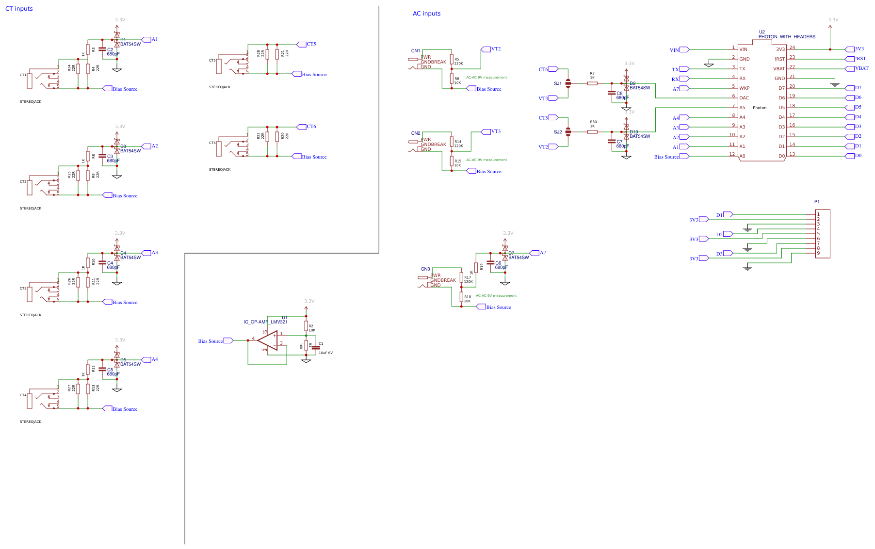
Task: Click the R2 10K resistor symbol
Action: (306, 325)
